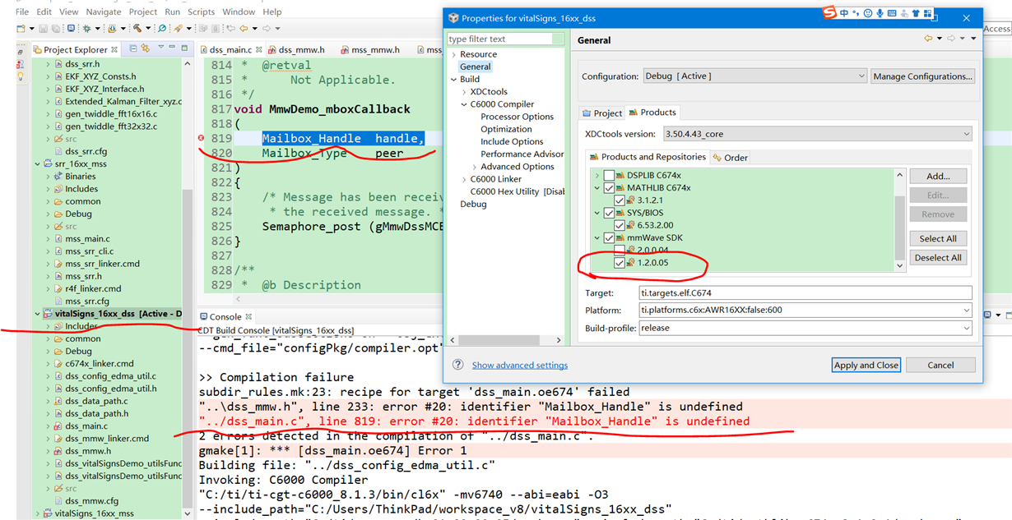Image resolution: width=1012 pixels, height=520 pixels.
Task: Uncheck the MATHLIB C674x checkbox
Action: (x=609, y=187)
